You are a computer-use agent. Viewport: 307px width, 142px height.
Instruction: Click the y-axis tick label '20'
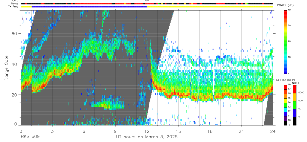click(15, 95)
